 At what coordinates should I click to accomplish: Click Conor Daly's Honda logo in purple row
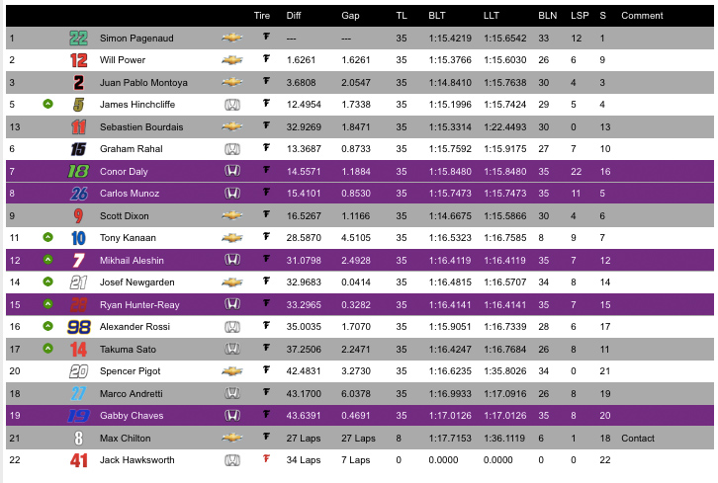tap(232, 171)
